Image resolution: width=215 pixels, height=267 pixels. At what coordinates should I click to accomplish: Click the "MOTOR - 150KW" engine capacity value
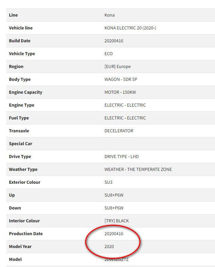[120, 92]
